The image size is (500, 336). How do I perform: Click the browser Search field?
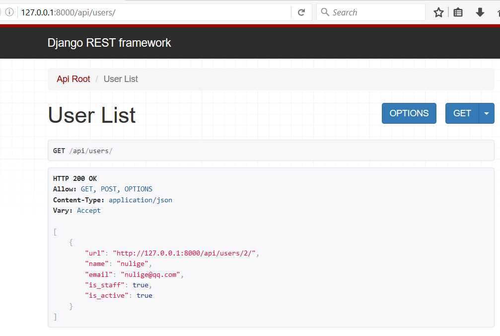tap(371, 12)
